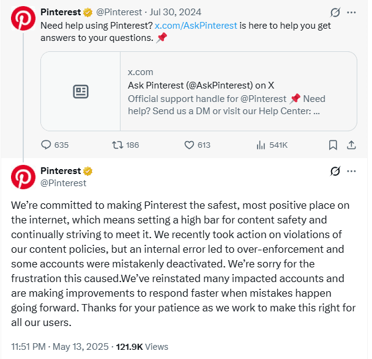The height and width of the screenshot is (359, 372).
Task: Click the article placeholder icon in card
Action: pyautogui.click(x=81, y=92)
